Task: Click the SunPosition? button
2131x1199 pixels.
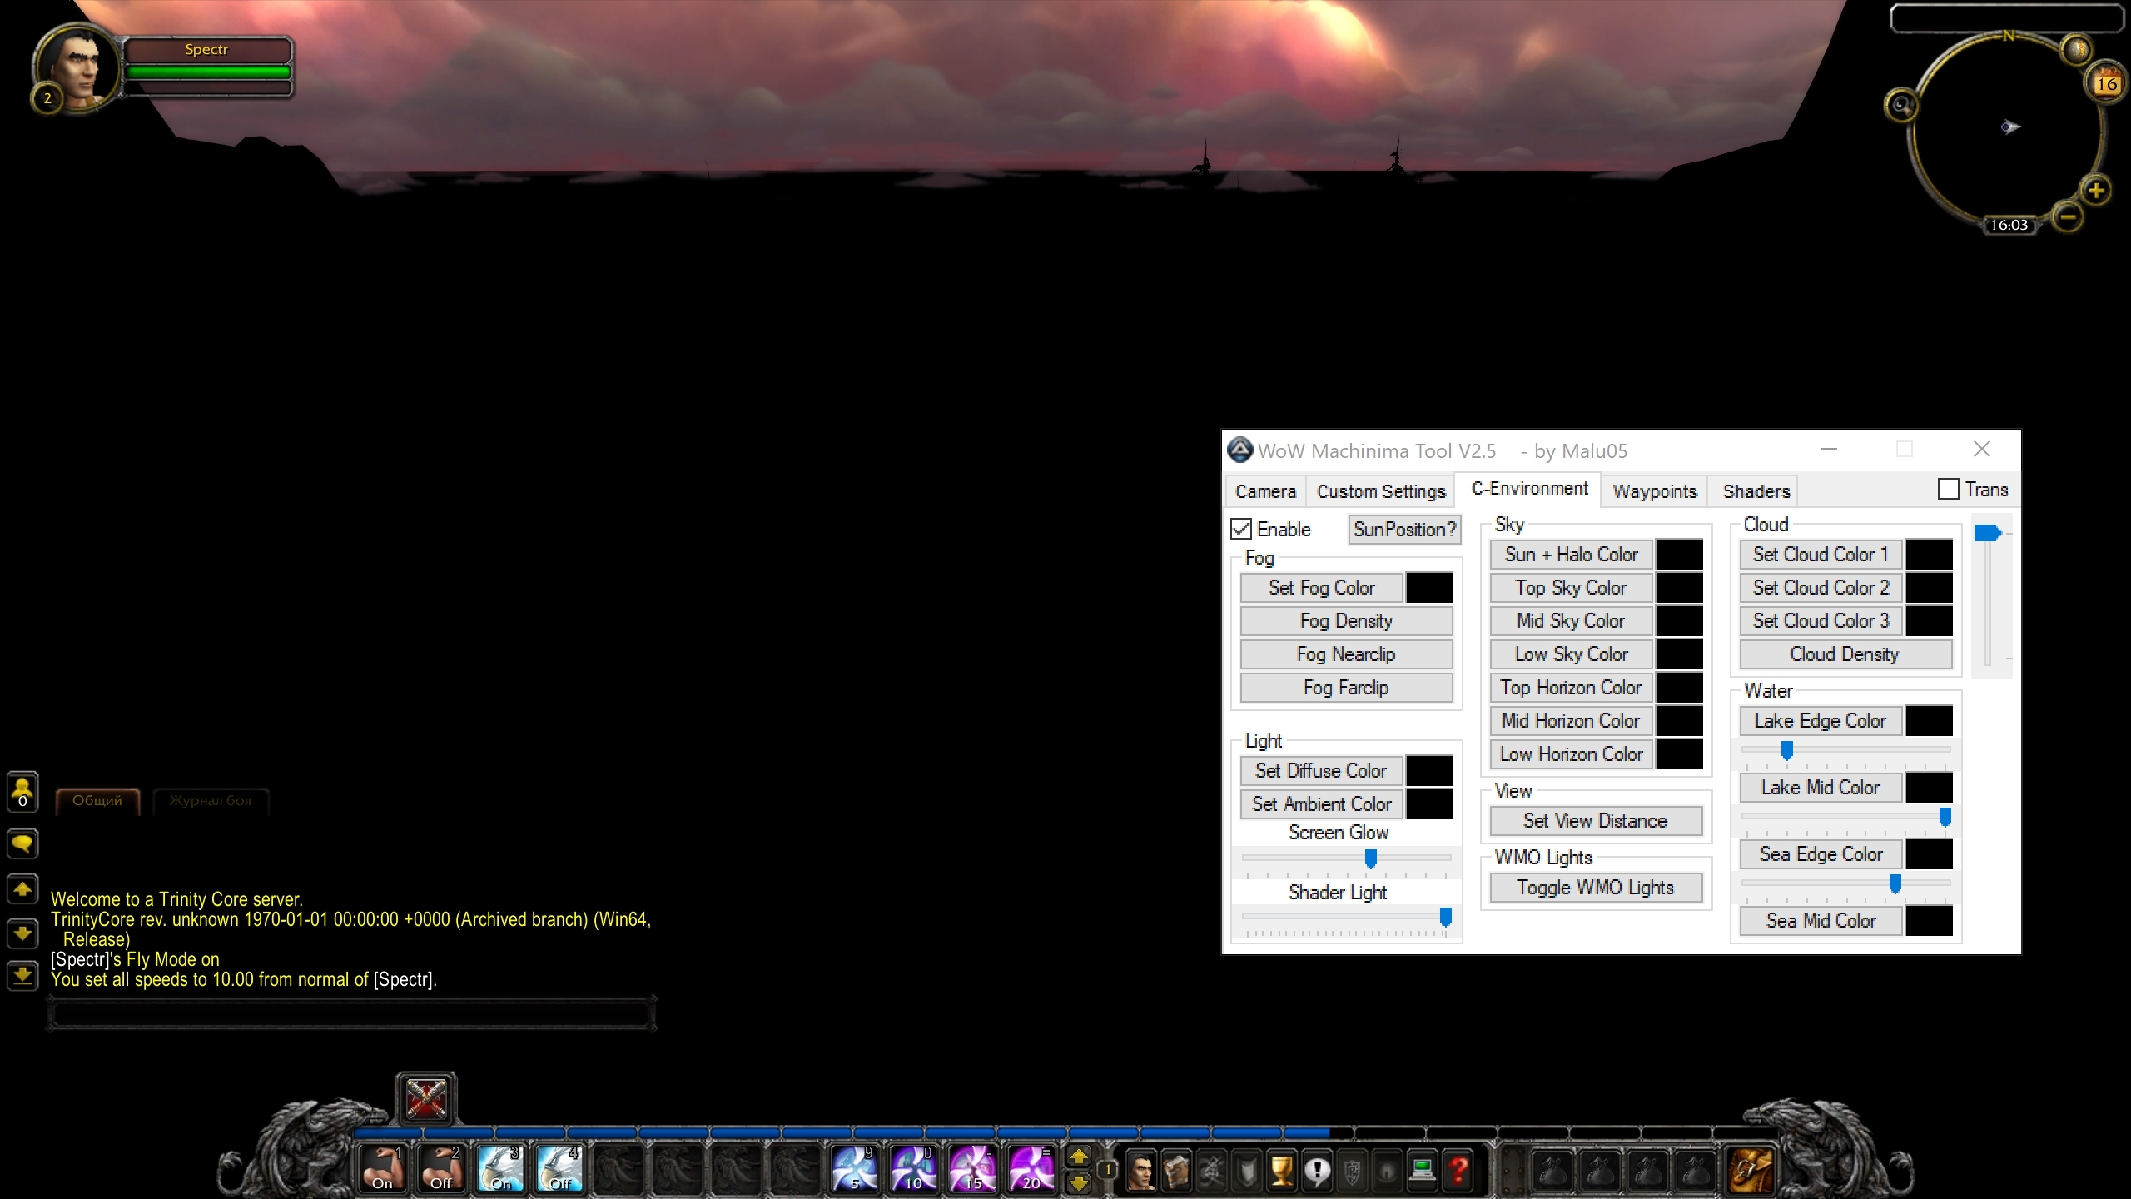Action: (1404, 529)
